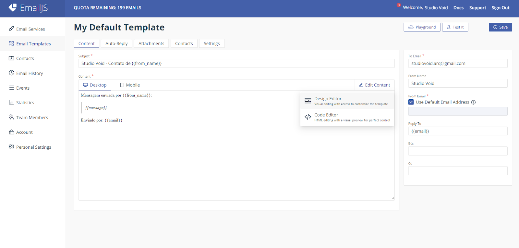Click the Personal Settings gear icon
This screenshot has width=519, height=248.
[x=11, y=147]
